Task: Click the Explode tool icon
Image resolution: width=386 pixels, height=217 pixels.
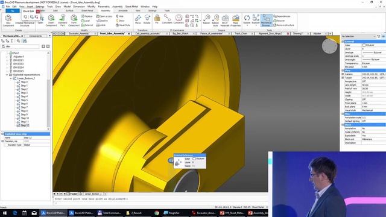Action: pyautogui.click(x=256, y=19)
